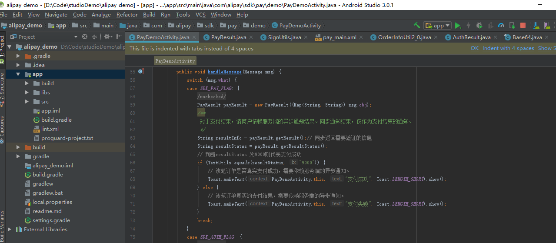
Task: Open the Tools menu
Action: [x=183, y=14]
